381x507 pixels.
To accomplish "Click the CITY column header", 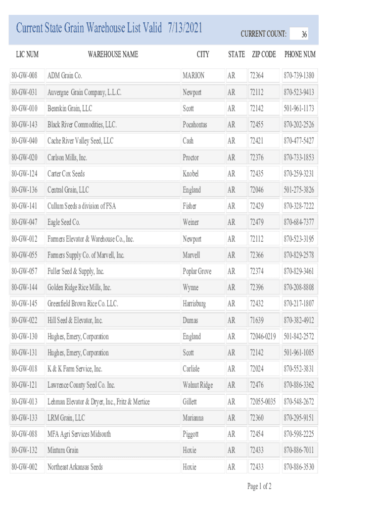I will 203,54.
